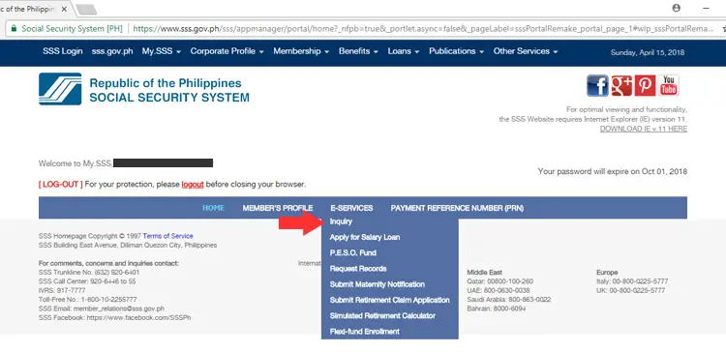726x352 pixels.
Task: Open the SSS Facebook page icon
Action: pos(597,85)
